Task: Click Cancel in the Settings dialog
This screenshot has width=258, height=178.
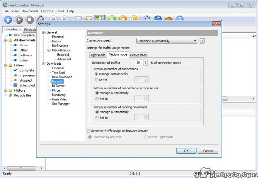Action: pyautogui.click(x=208, y=151)
